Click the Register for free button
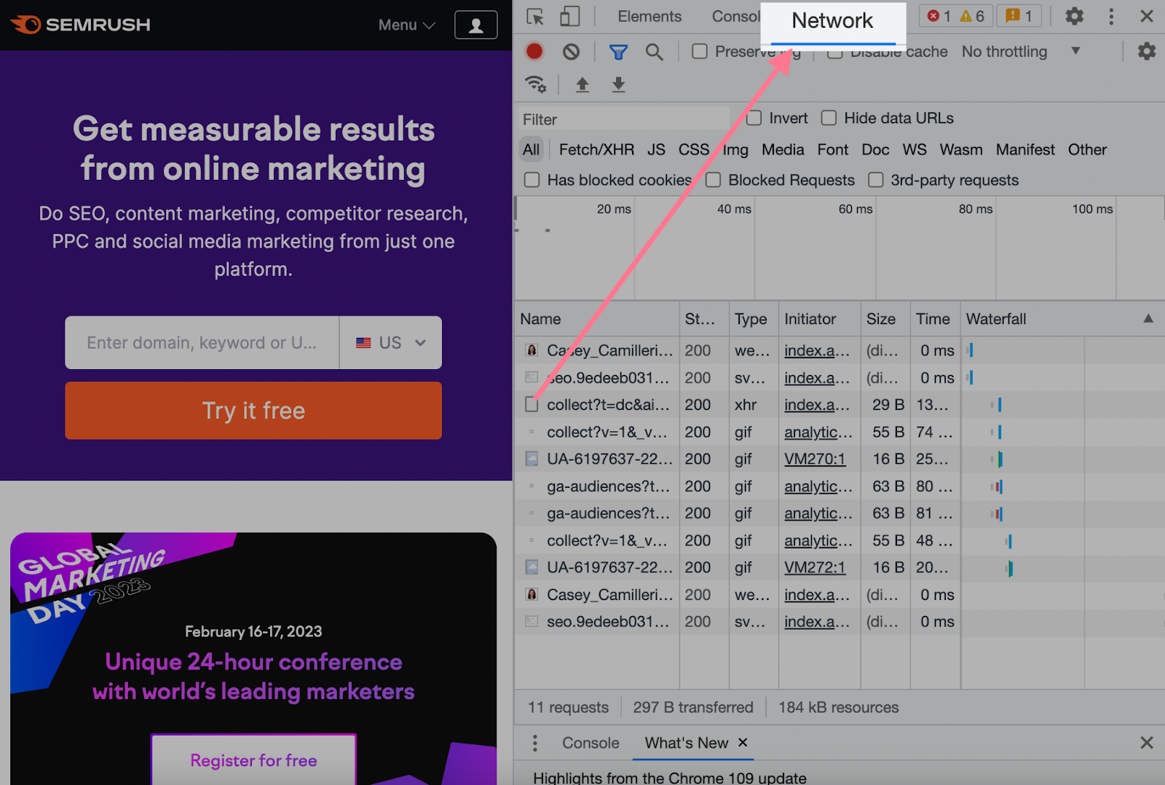The image size is (1165, 785). [253, 760]
